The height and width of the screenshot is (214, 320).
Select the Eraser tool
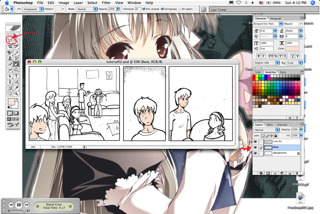[10, 64]
